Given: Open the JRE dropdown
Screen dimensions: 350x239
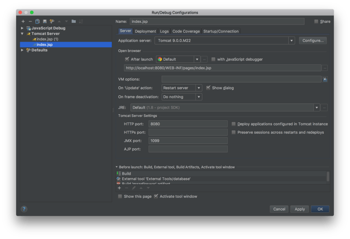Looking at the screenshot, I should pyautogui.click(x=317, y=108).
